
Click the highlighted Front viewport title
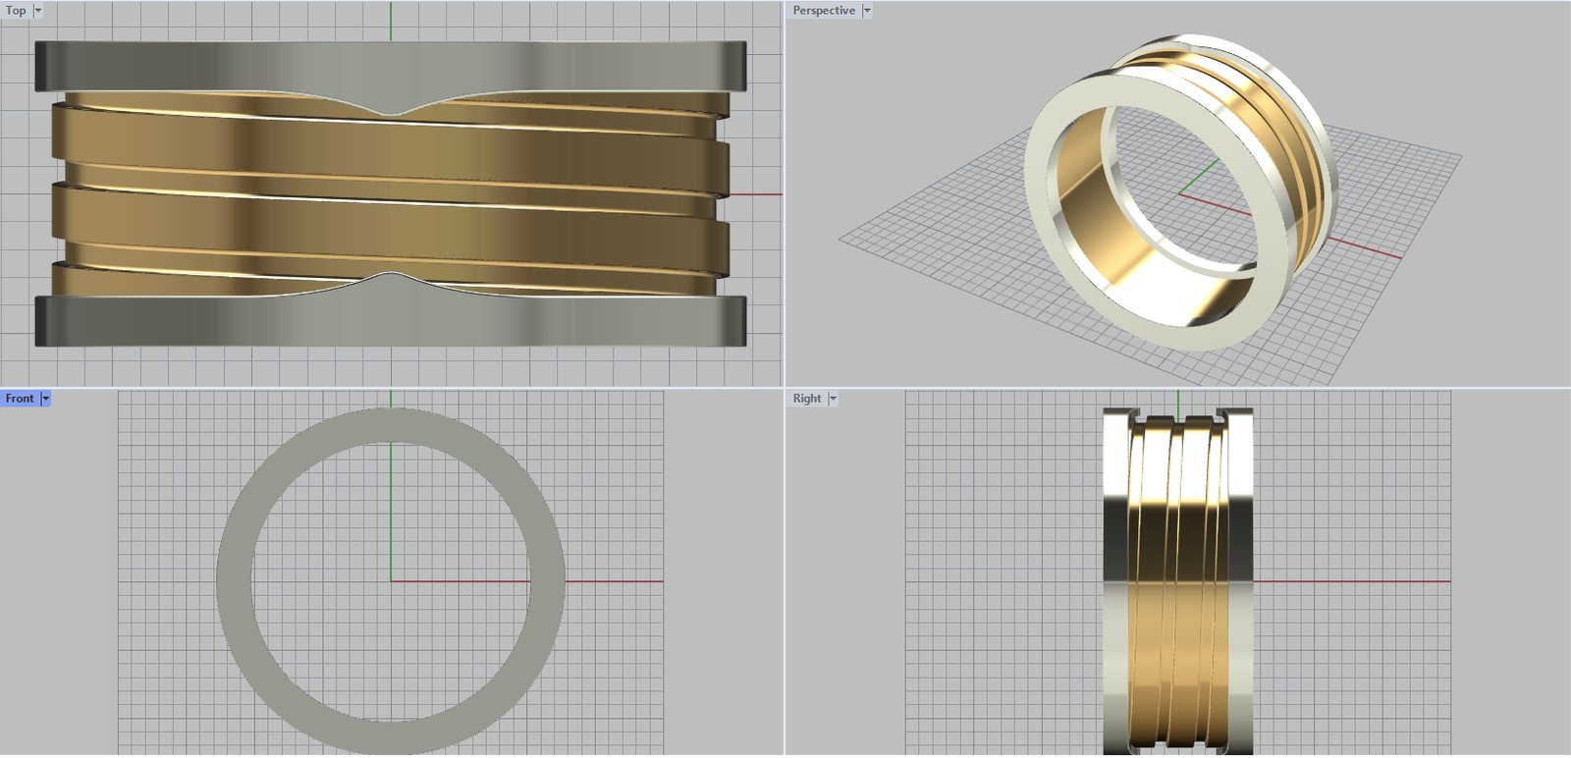20,399
